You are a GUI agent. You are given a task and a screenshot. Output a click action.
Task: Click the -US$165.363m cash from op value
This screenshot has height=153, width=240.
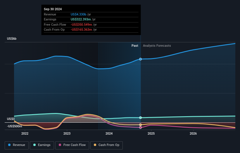pyautogui.click(x=81, y=30)
